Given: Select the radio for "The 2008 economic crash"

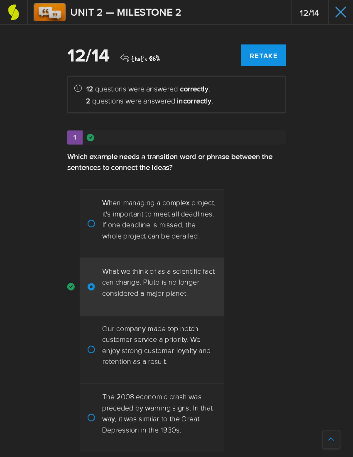Looking at the screenshot, I should pos(91,418).
